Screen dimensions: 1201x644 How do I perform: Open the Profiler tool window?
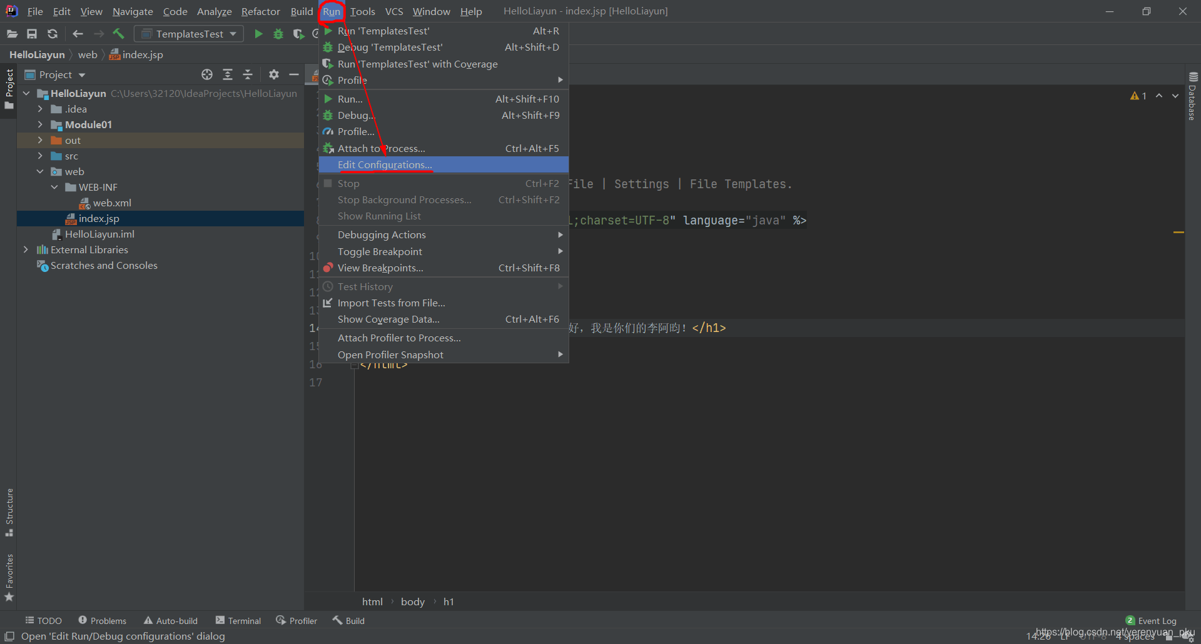[296, 620]
